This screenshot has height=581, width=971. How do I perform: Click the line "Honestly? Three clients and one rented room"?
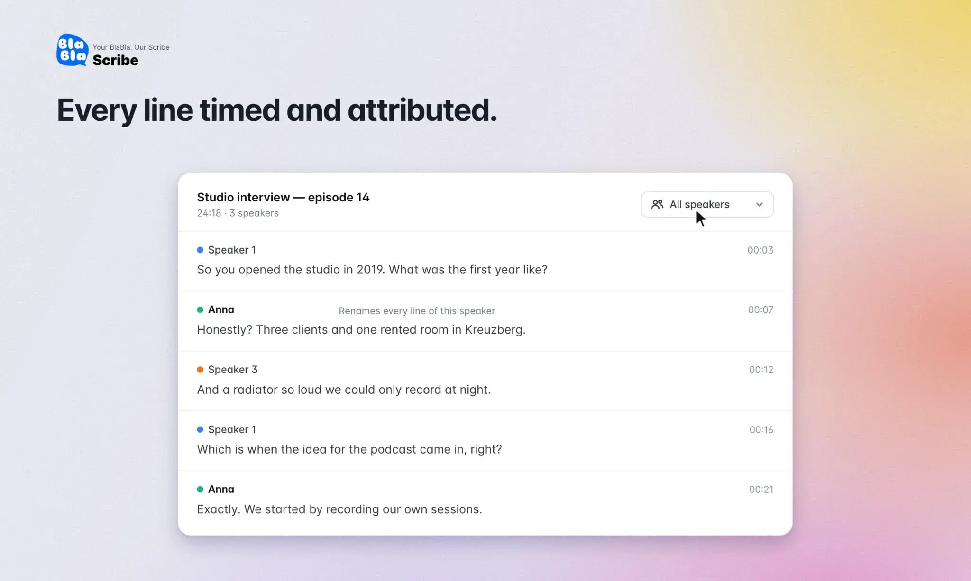pyautogui.click(x=361, y=329)
